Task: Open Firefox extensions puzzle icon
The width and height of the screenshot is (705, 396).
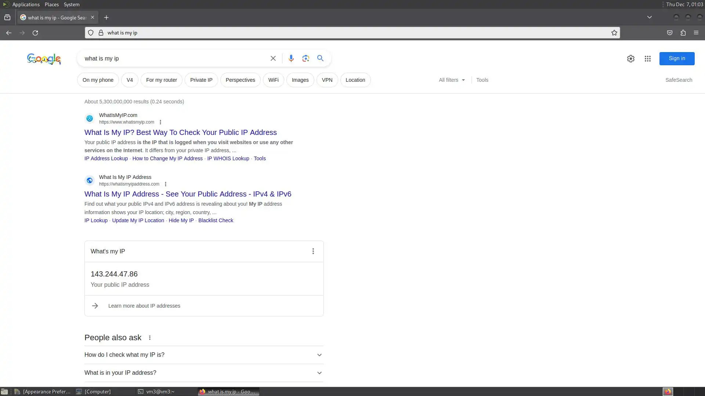Action: [683, 33]
